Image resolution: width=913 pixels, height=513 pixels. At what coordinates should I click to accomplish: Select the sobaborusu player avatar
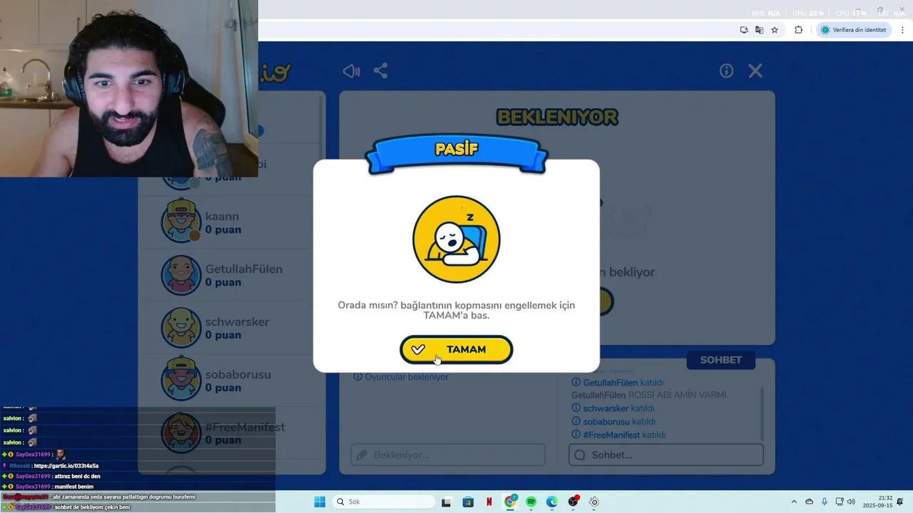181,380
